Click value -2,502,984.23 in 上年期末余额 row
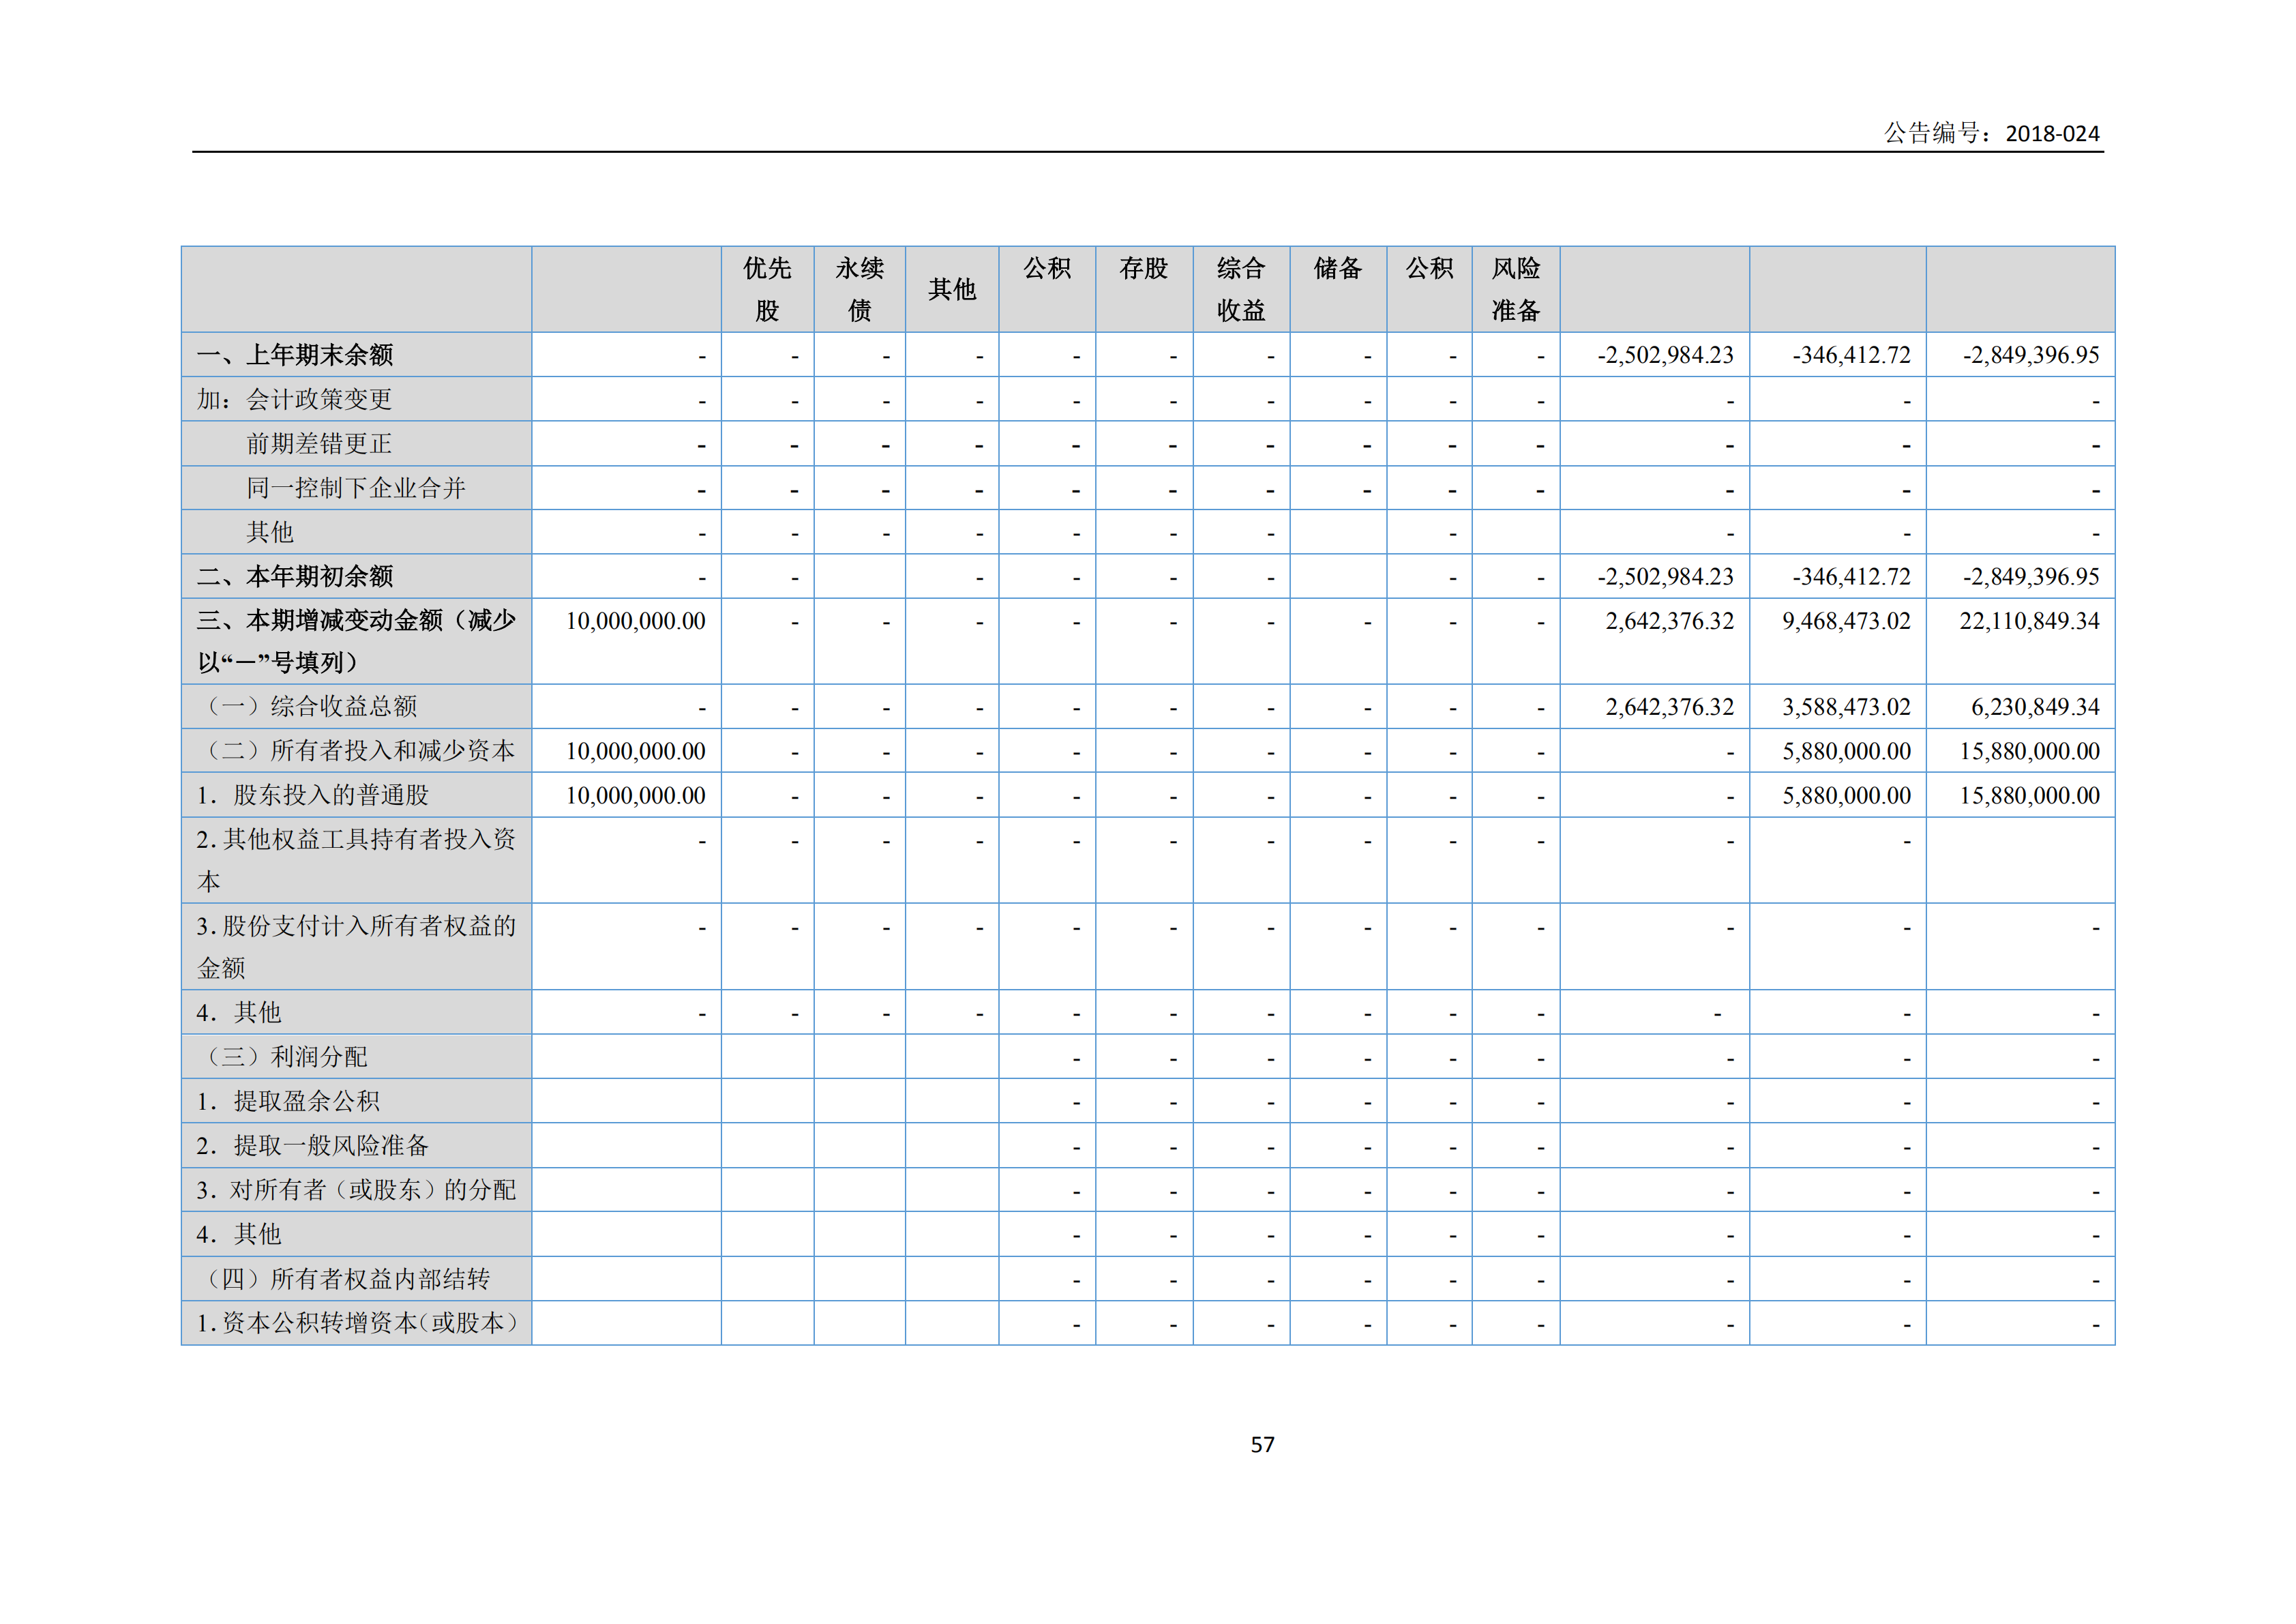The width and height of the screenshot is (2296, 1624). (x=1665, y=355)
